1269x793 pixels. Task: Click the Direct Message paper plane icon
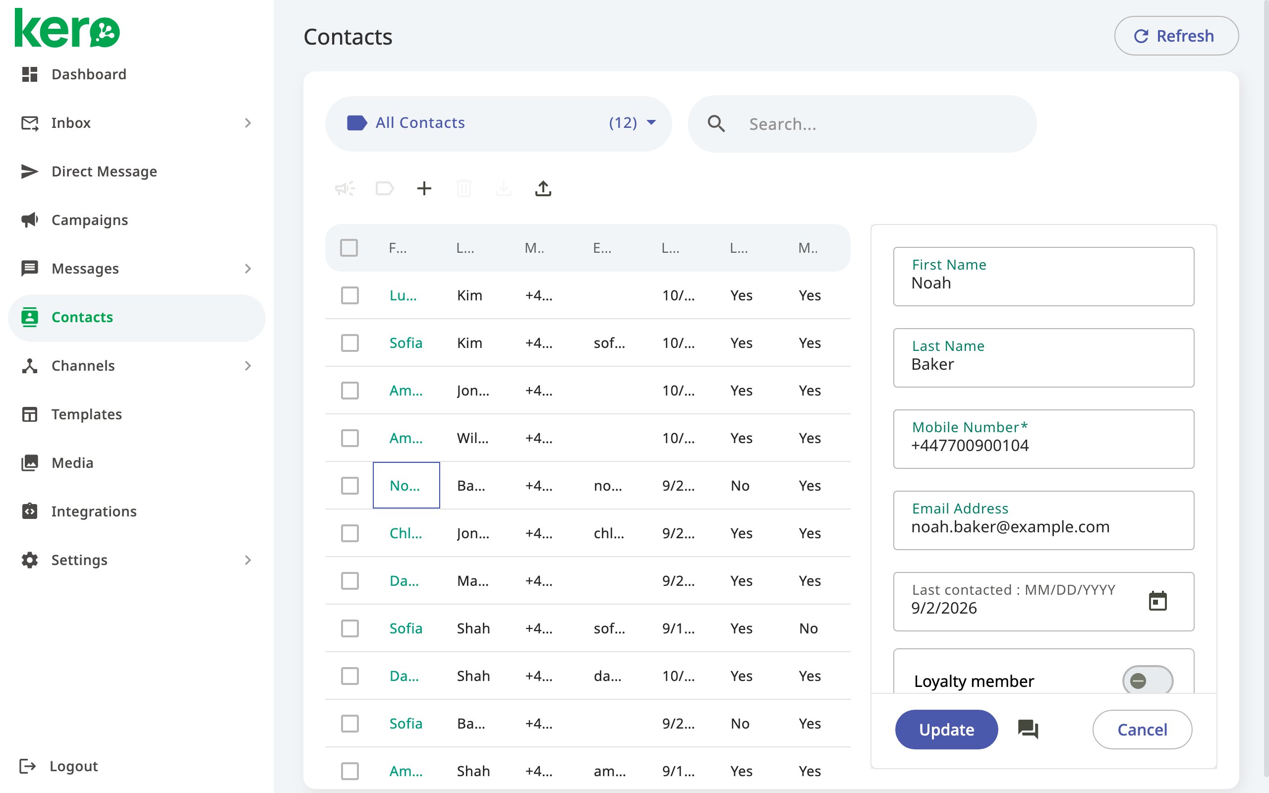[x=29, y=171]
